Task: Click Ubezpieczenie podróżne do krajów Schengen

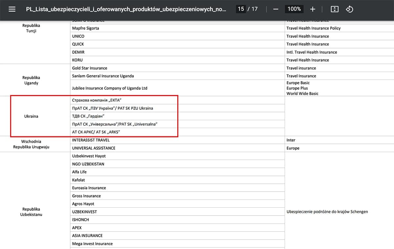Action: click(327, 212)
